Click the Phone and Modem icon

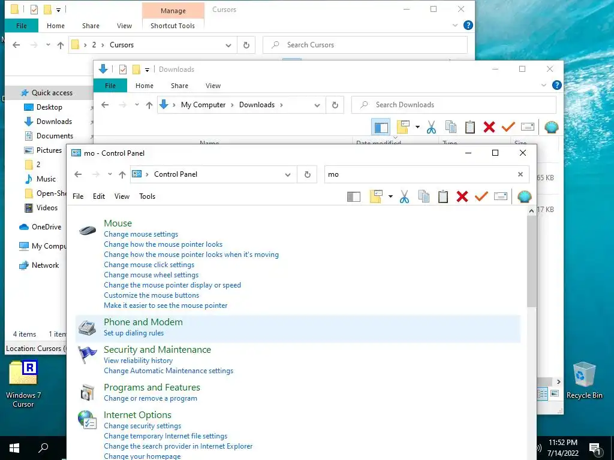coord(88,328)
